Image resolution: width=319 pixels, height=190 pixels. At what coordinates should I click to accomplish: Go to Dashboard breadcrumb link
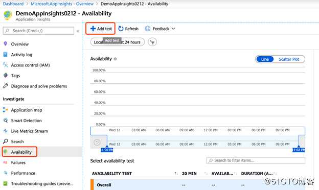coord(13,4)
